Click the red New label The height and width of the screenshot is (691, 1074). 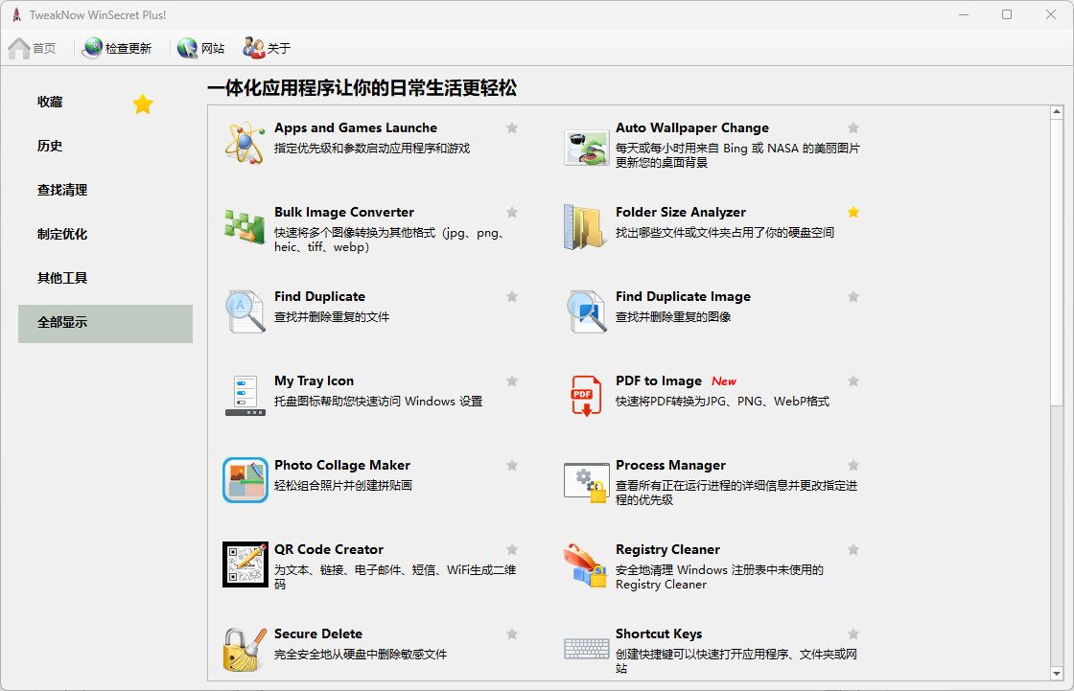pyautogui.click(x=724, y=381)
